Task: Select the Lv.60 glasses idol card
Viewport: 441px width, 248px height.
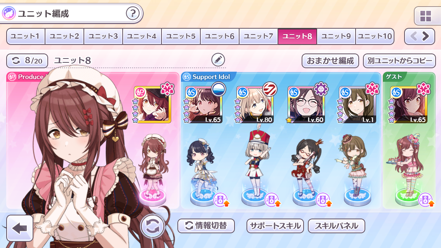Action: (306, 105)
